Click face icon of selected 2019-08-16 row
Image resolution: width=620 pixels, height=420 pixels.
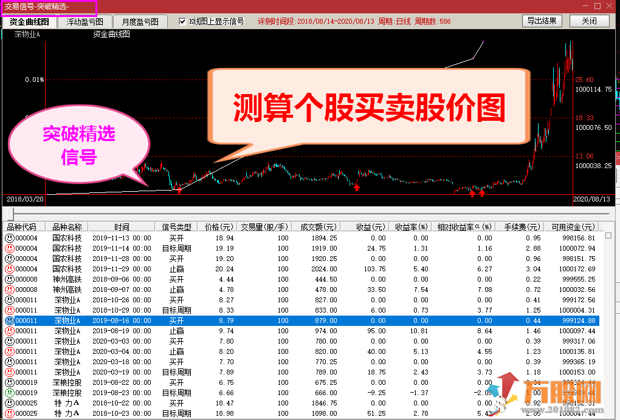coord(10,320)
